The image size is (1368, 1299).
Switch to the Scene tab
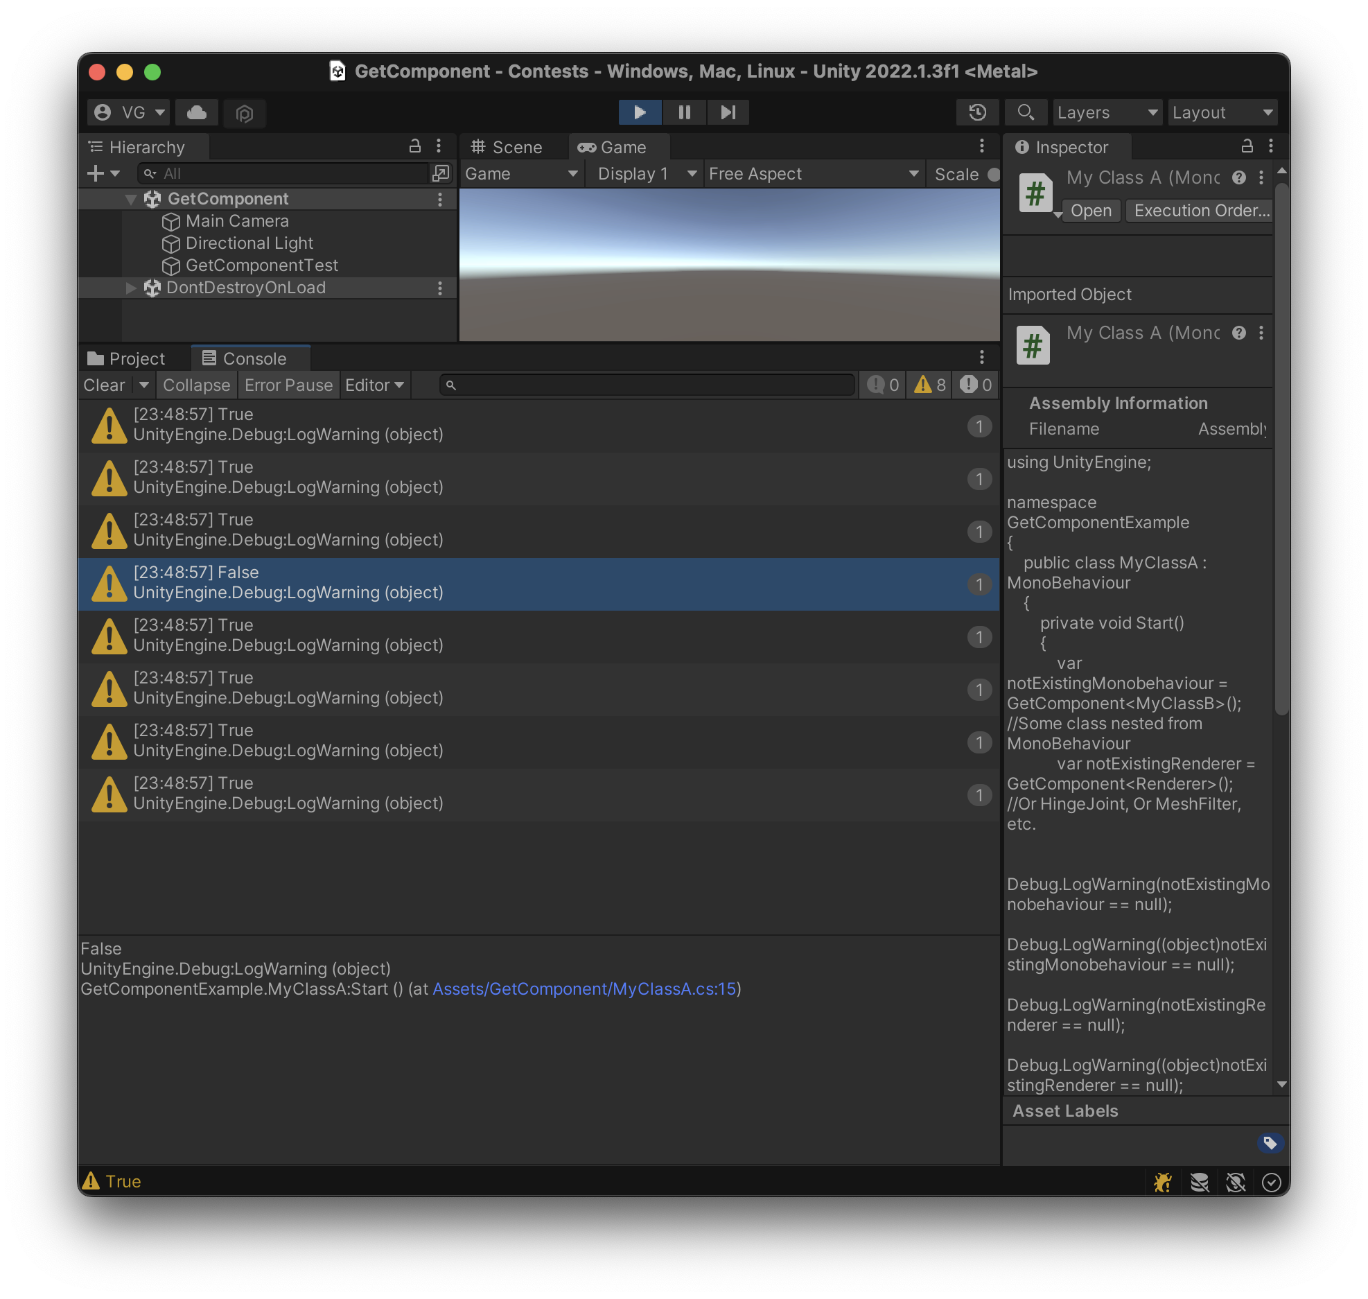[x=507, y=147]
